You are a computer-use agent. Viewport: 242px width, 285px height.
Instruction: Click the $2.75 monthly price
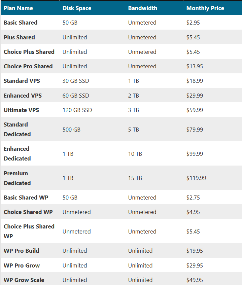pyautogui.click(x=193, y=198)
